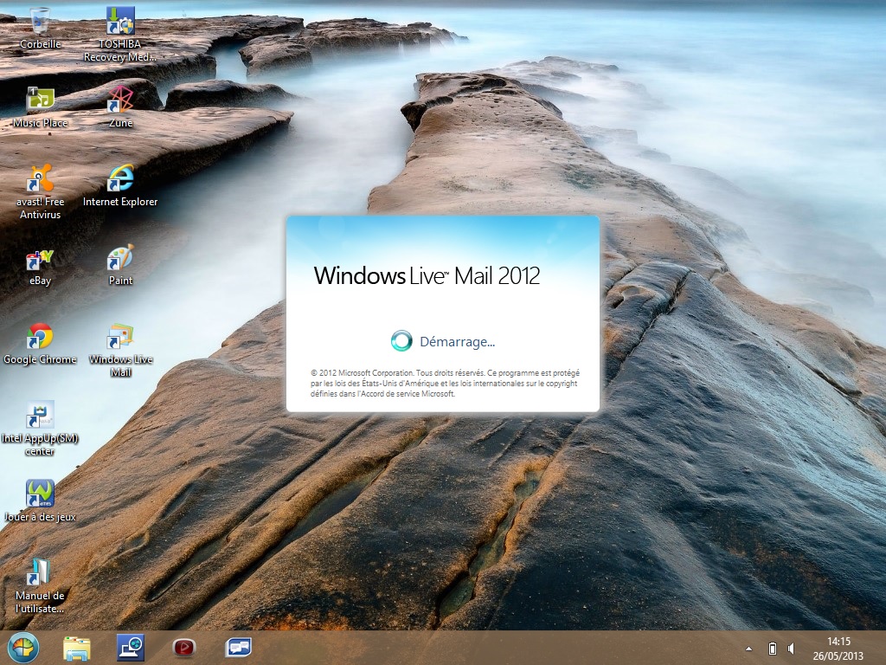Open the chat bubbles taskbar icon

coord(238,648)
